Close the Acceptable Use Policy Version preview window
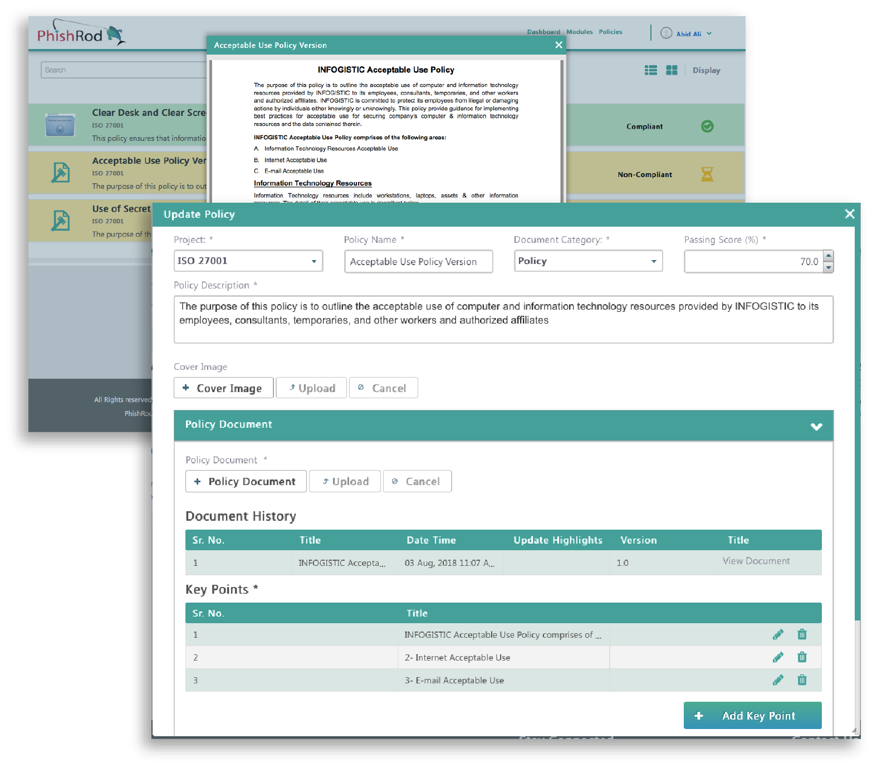This screenshot has height=768, width=877. 558,45
